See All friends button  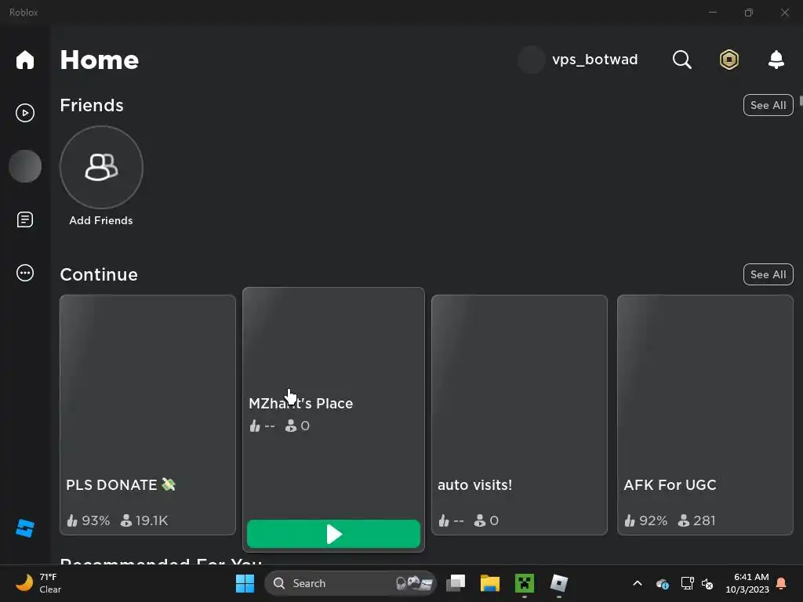(768, 105)
